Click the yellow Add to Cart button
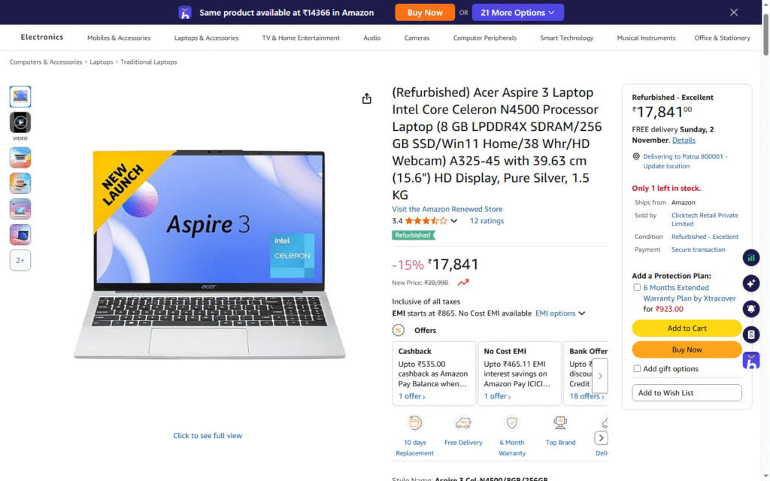This screenshot has width=770, height=481. point(687,328)
